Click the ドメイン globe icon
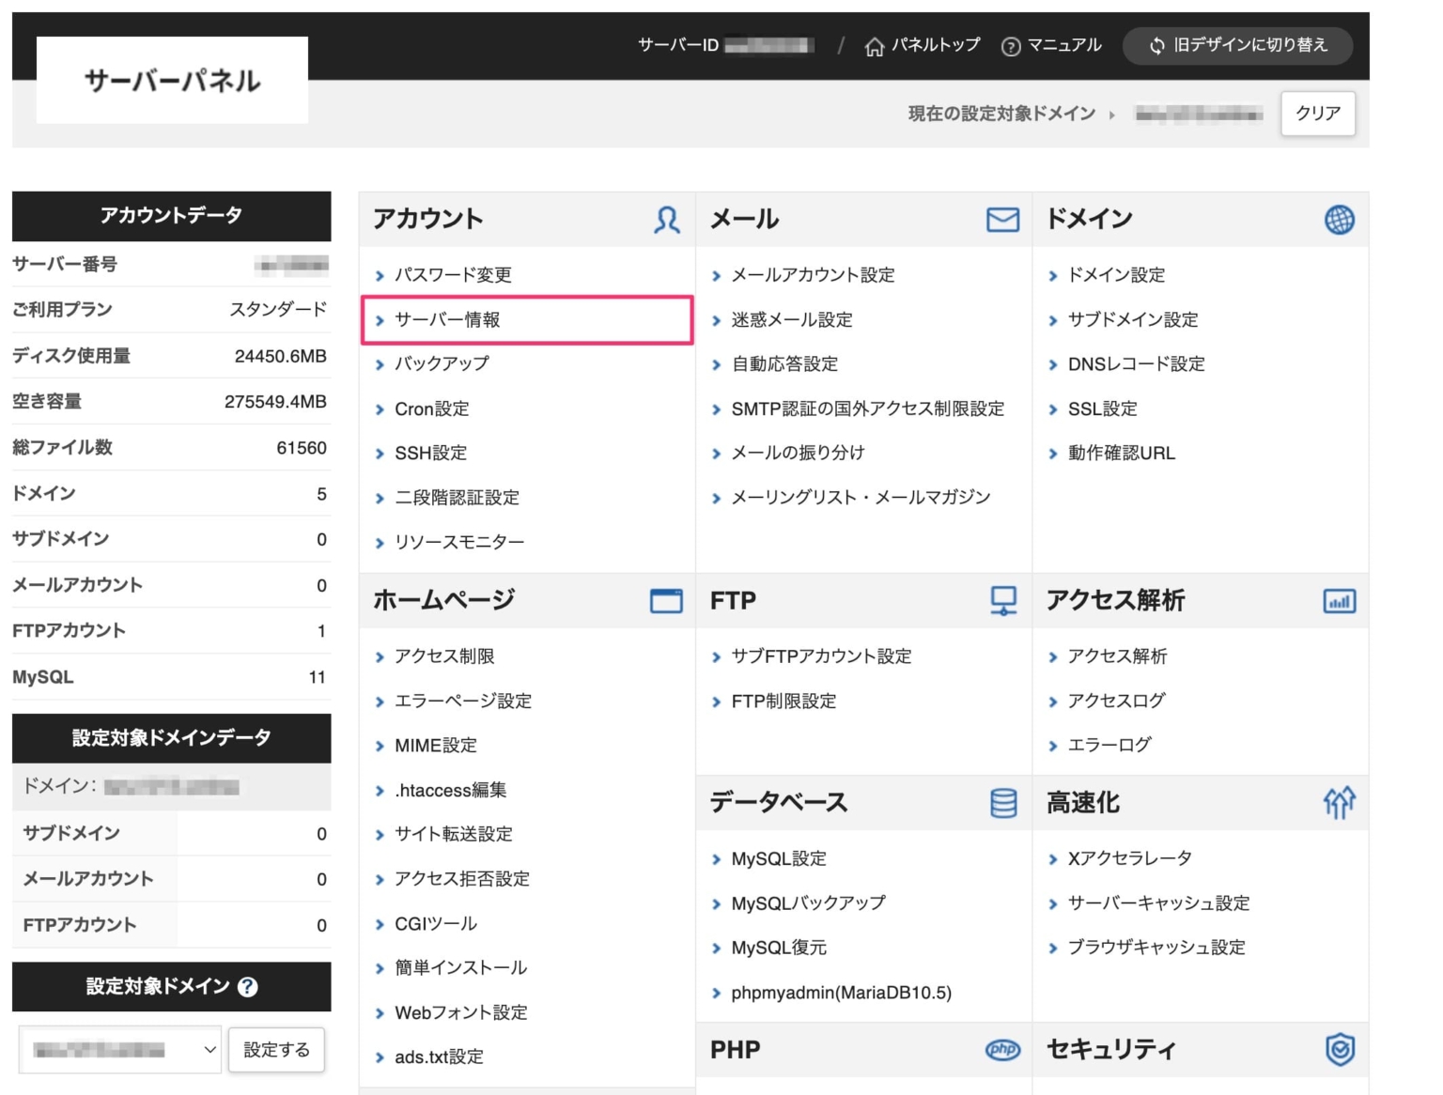 (x=1341, y=219)
